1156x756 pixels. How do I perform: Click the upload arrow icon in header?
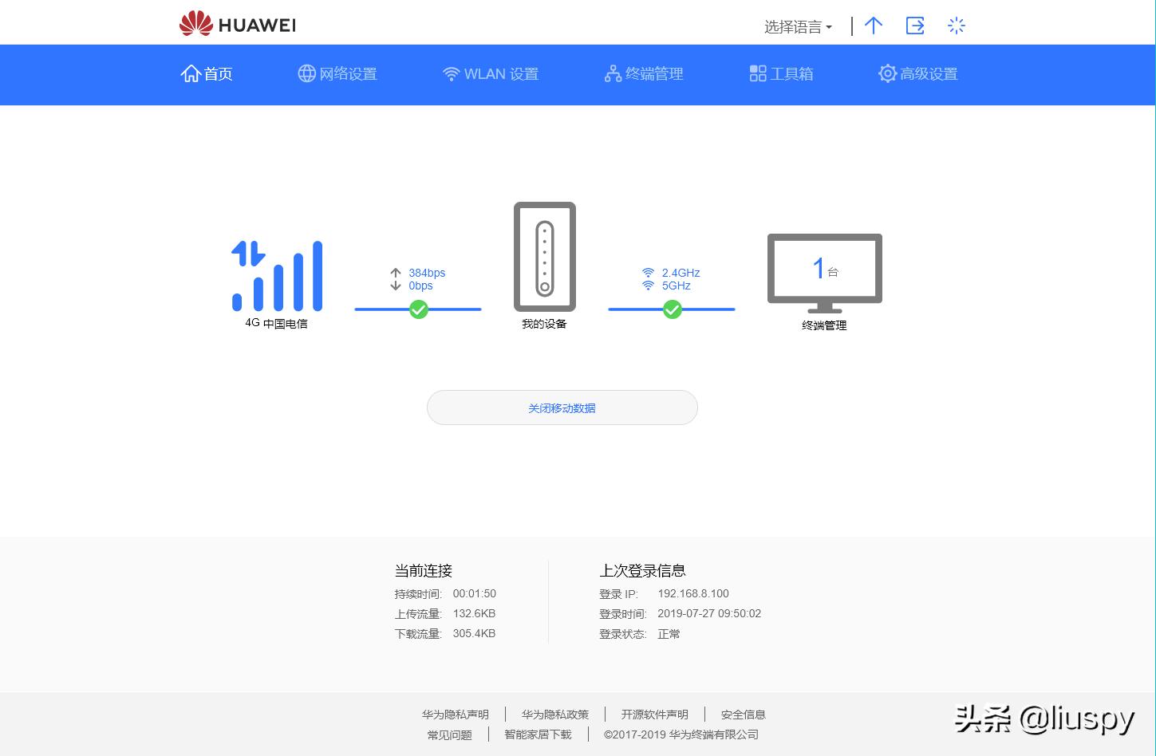point(873,26)
